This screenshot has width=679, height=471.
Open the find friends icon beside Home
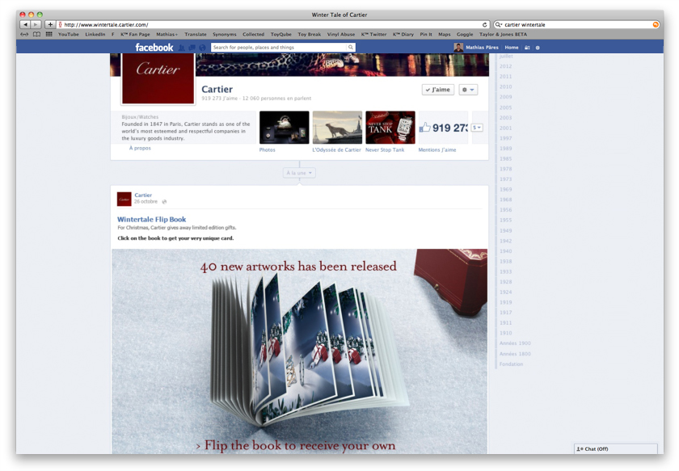pyautogui.click(x=527, y=48)
